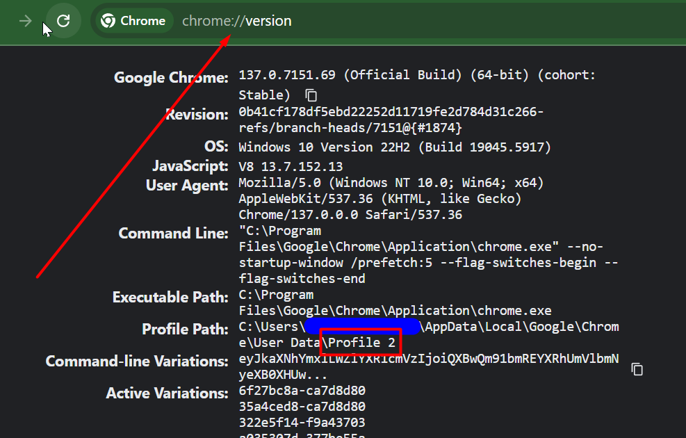The image size is (686, 438).
Task: Select active variation 322e5f14-f9a43703
Action: [302, 422]
